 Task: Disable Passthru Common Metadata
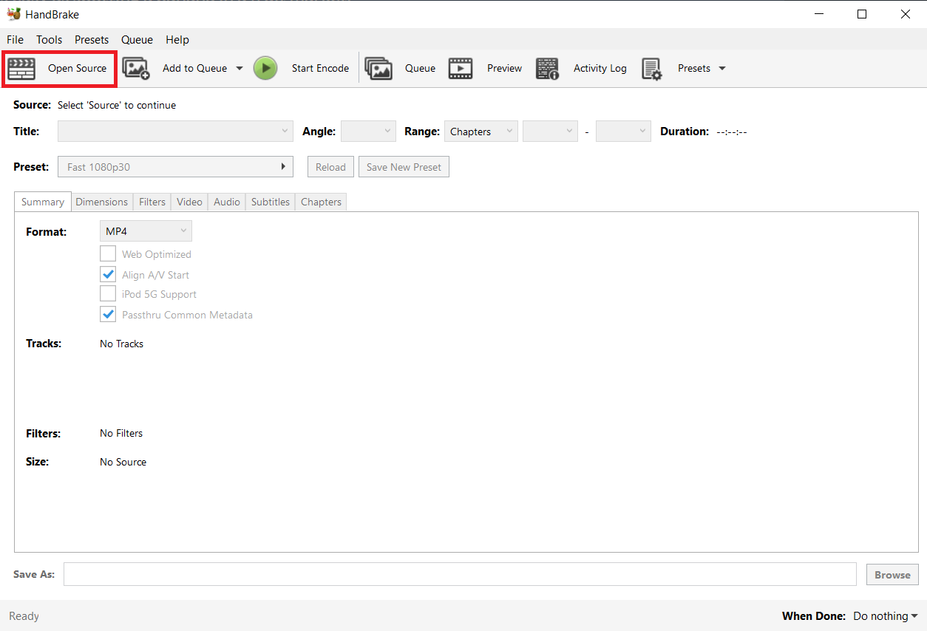[108, 314]
